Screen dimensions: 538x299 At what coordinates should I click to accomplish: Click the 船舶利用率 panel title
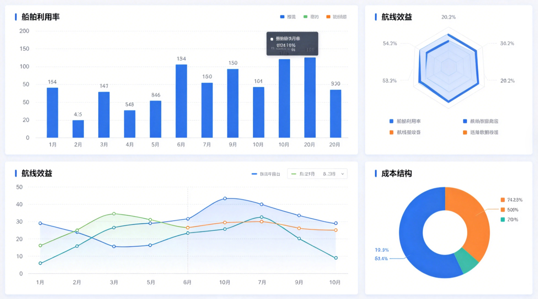(40, 17)
